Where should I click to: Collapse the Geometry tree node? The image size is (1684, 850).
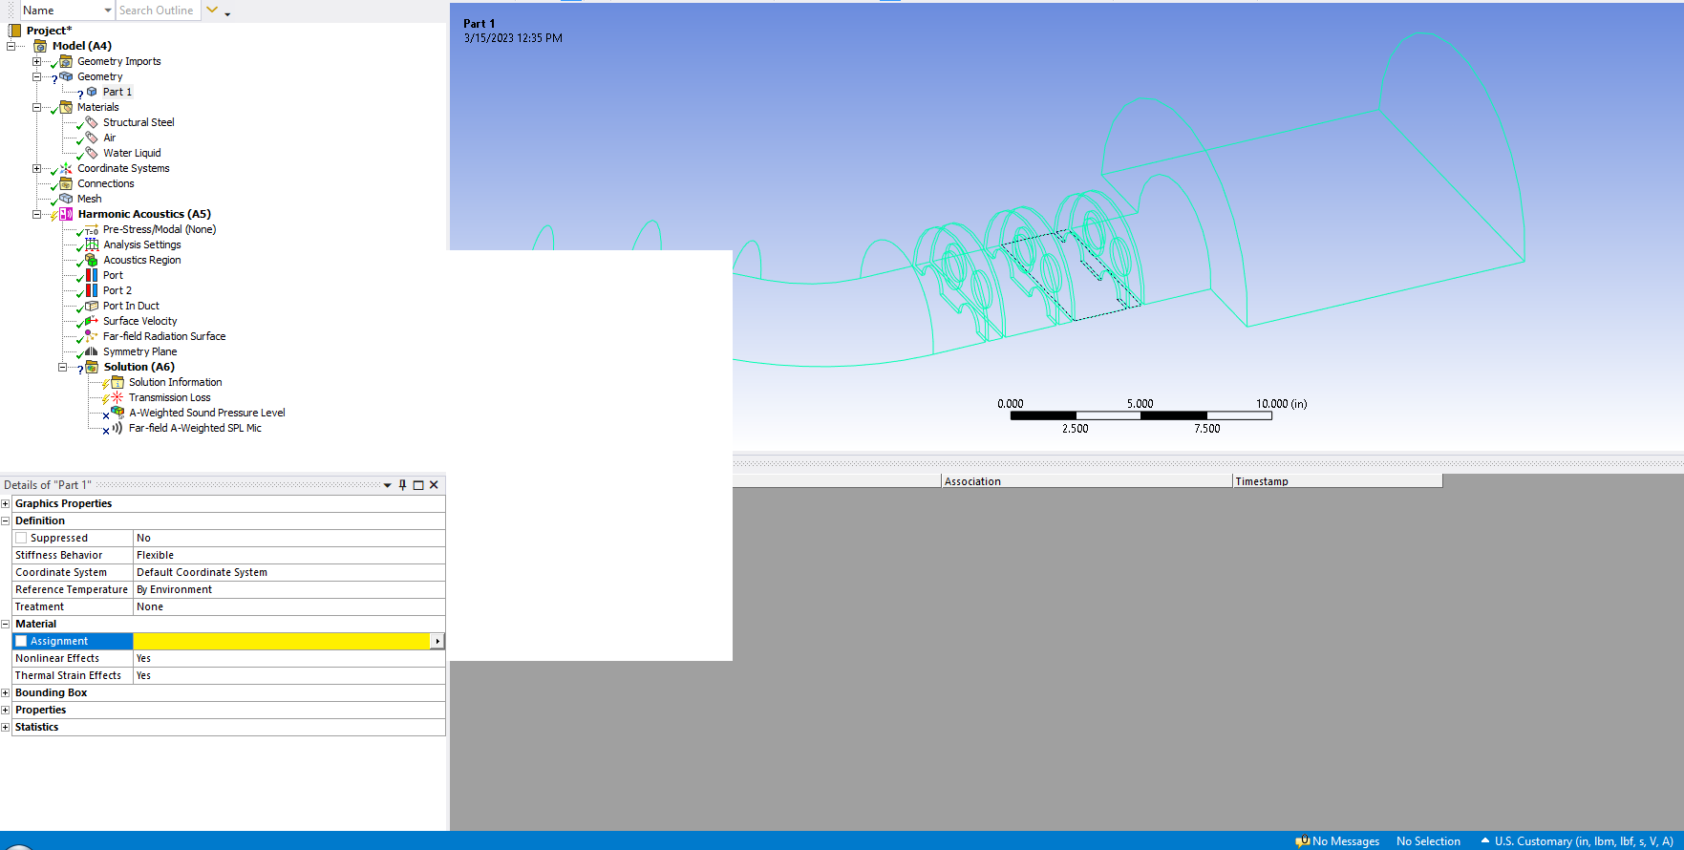pyautogui.click(x=37, y=76)
